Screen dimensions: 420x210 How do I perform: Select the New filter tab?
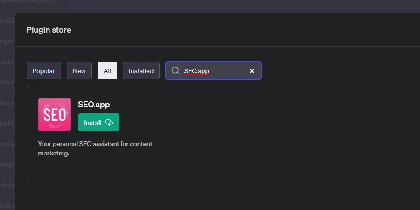[79, 71]
